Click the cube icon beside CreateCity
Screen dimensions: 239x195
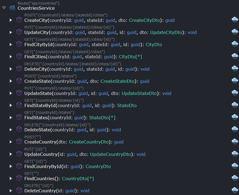[19, 20]
